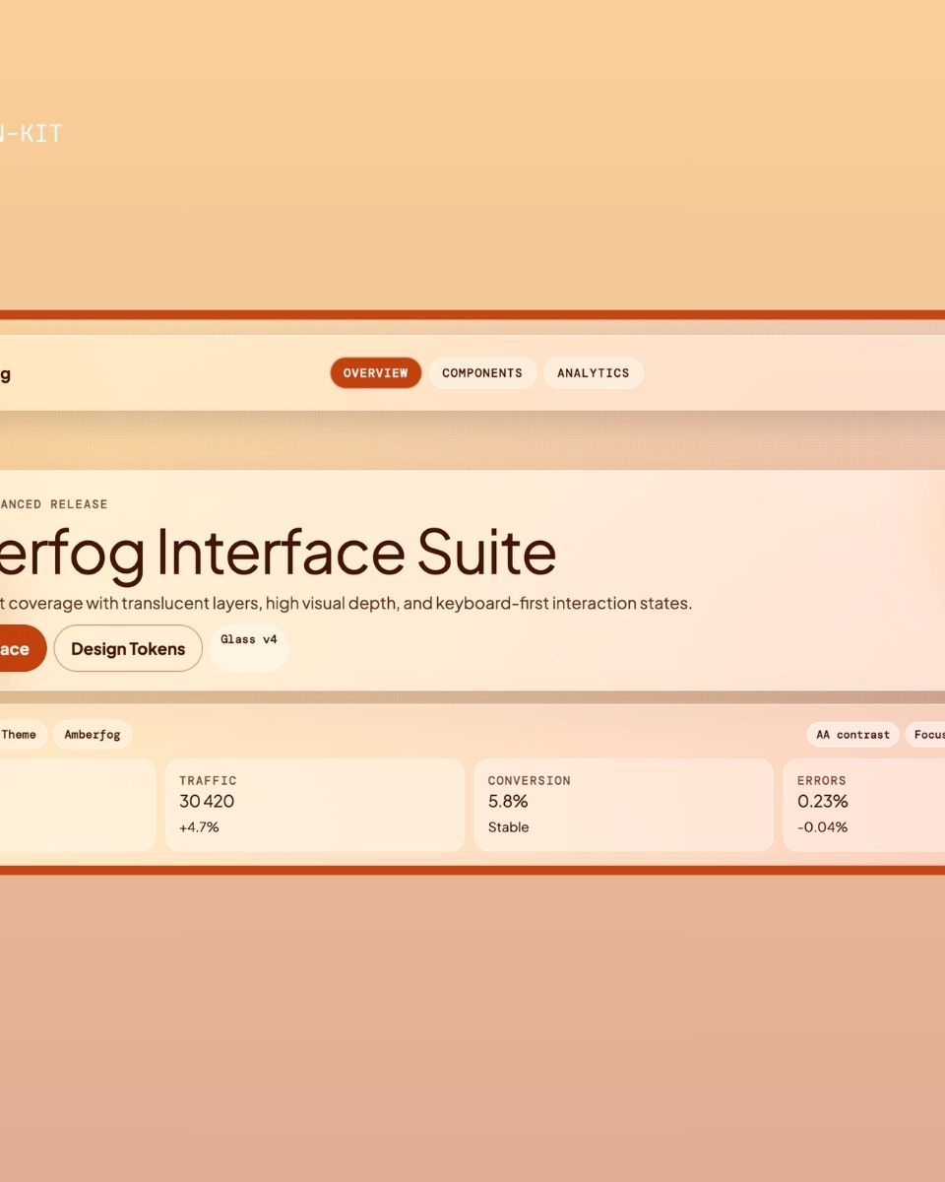Click the 0.23% errors value
The height and width of the screenshot is (1182, 945).
[823, 802]
